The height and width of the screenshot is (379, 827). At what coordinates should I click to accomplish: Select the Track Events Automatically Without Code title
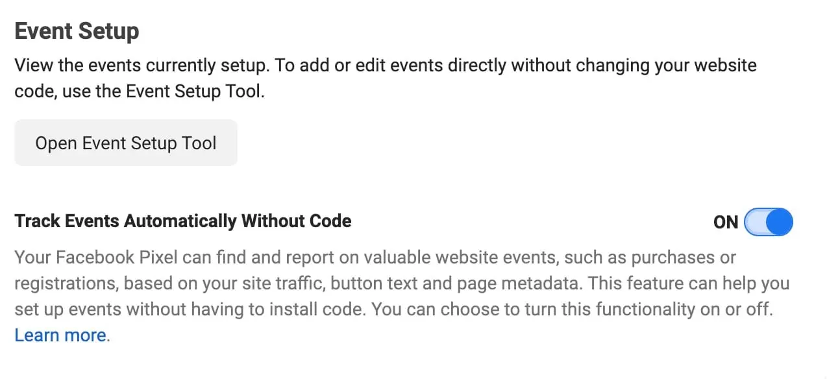[182, 221]
